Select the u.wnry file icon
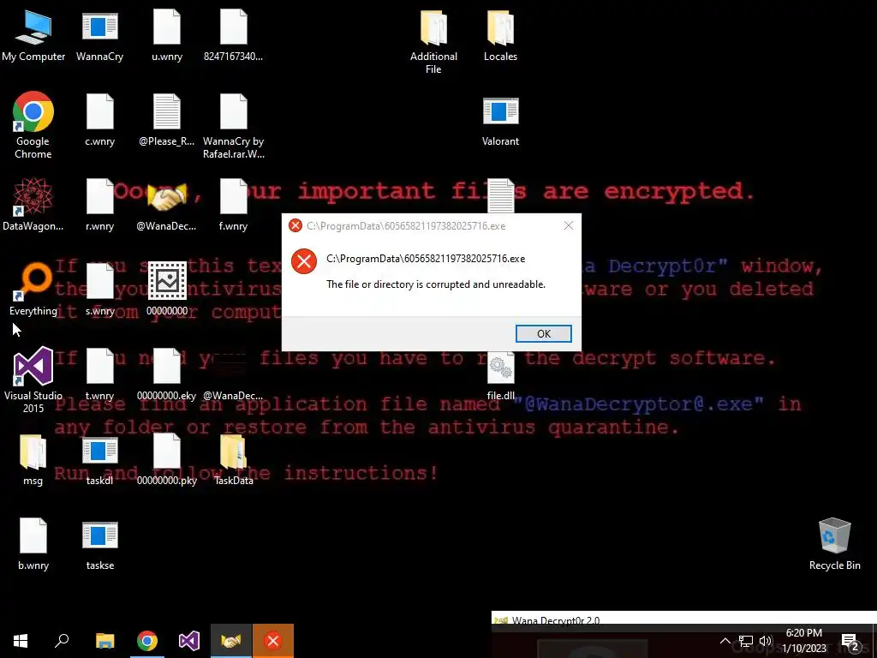Viewport: 877px width, 658px height. pyautogui.click(x=167, y=34)
